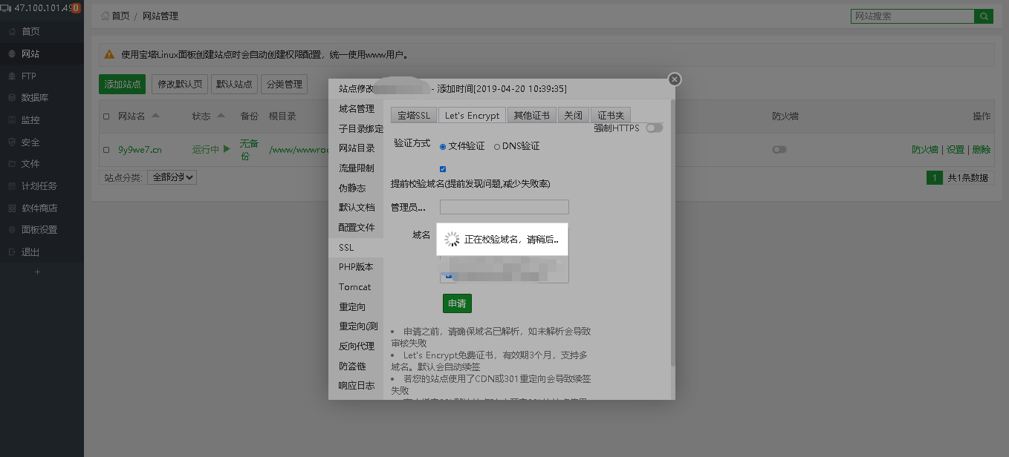The height and width of the screenshot is (457, 1009).
Task: Open 安全 shield icon in sidebar
Action: pos(12,142)
